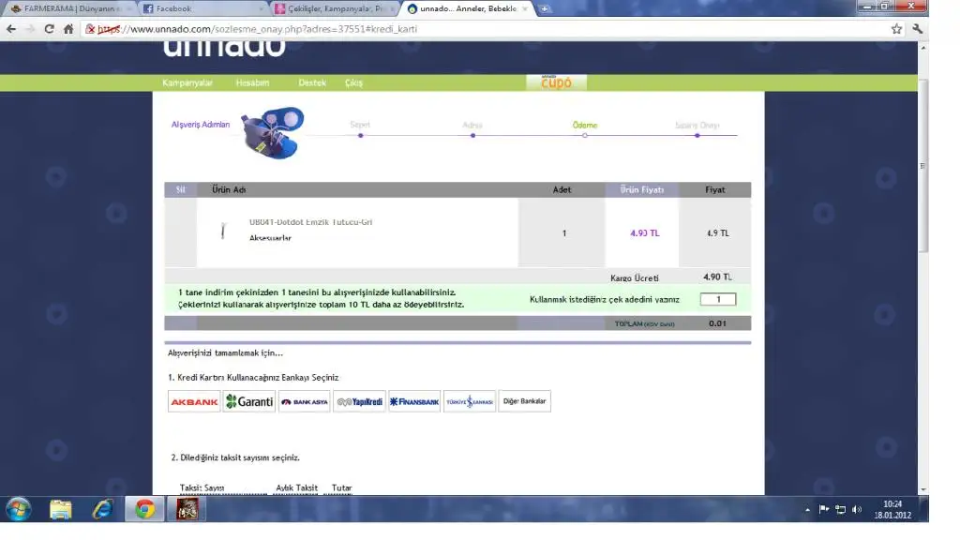960x540 pixels.
Task: Click the scrollbar up arrow
Action: pyautogui.click(x=923, y=47)
